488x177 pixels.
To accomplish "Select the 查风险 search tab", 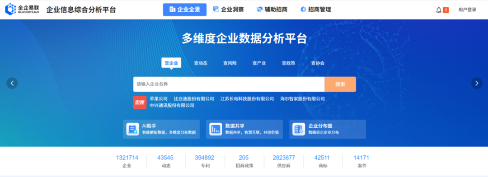I will [x=230, y=63].
